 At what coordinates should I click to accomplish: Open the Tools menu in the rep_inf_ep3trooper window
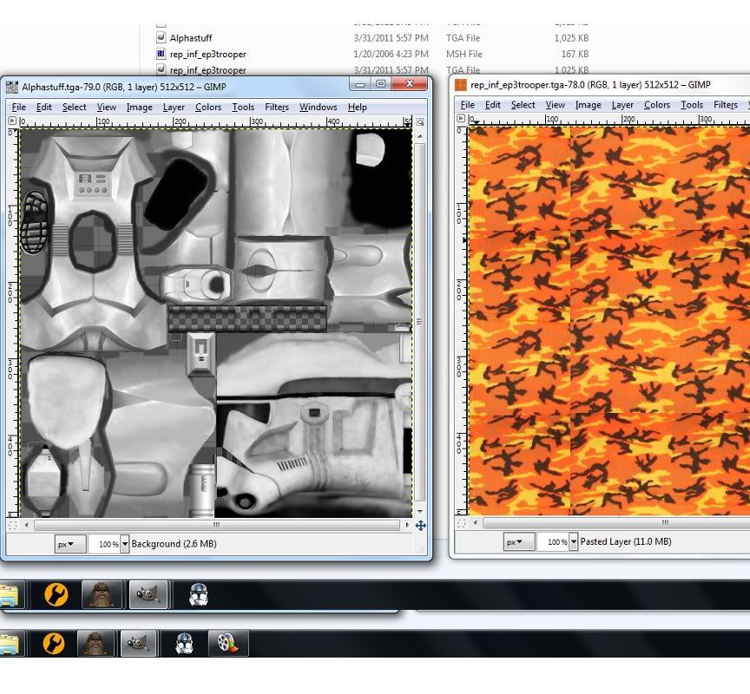coord(692,105)
